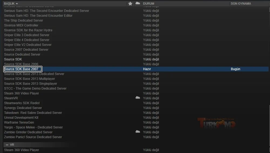Select the highlighted Source SDK Base 2007
270x153 pixels.
[x=21, y=69]
